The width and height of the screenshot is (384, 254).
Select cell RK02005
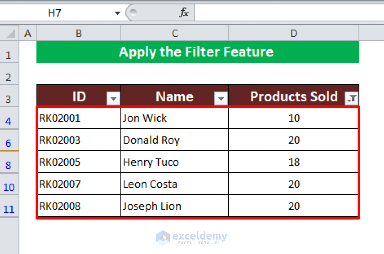pyautogui.click(x=79, y=162)
